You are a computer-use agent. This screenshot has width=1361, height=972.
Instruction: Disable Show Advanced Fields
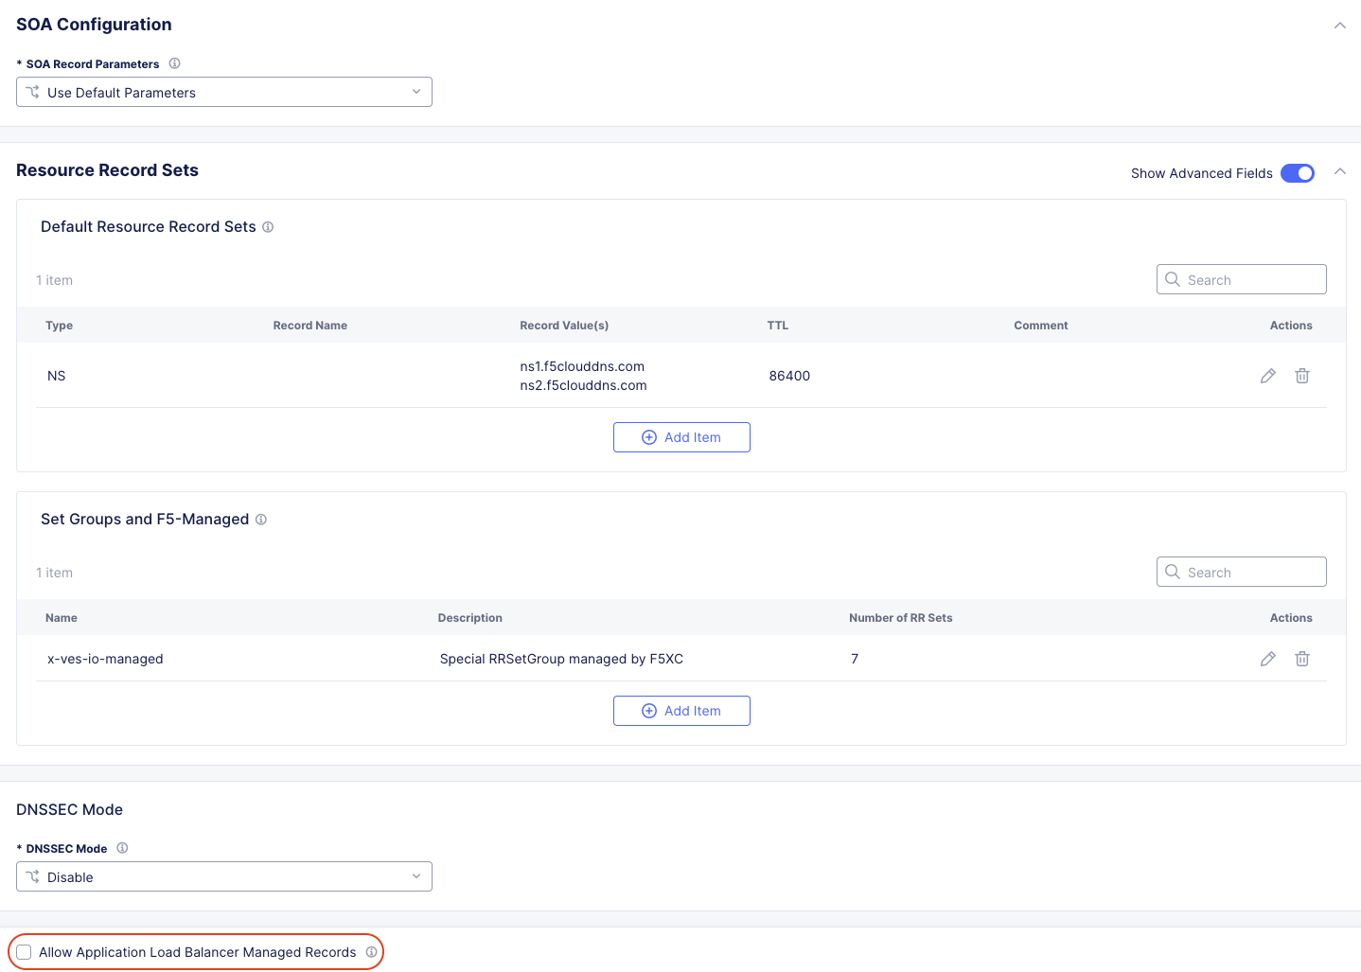(1297, 173)
